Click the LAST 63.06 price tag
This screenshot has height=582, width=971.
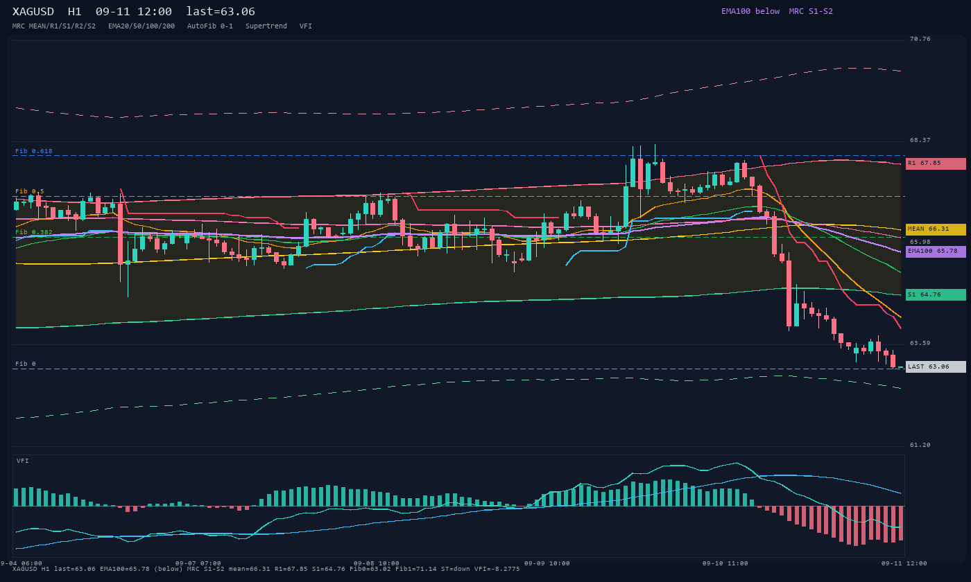[936, 367]
